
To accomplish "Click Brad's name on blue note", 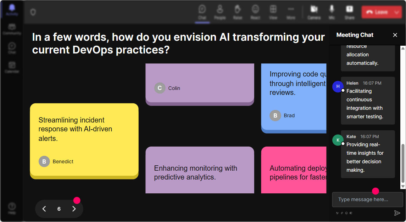I will pyautogui.click(x=289, y=115).
